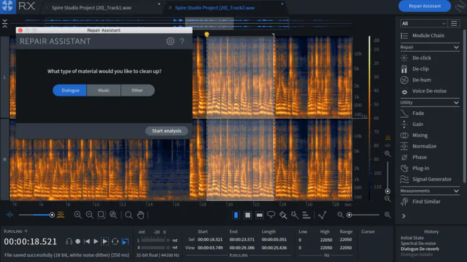The height and width of the screenshot is (262, 467).
Task: Select the magic wand tool
Action: [295, 215]
